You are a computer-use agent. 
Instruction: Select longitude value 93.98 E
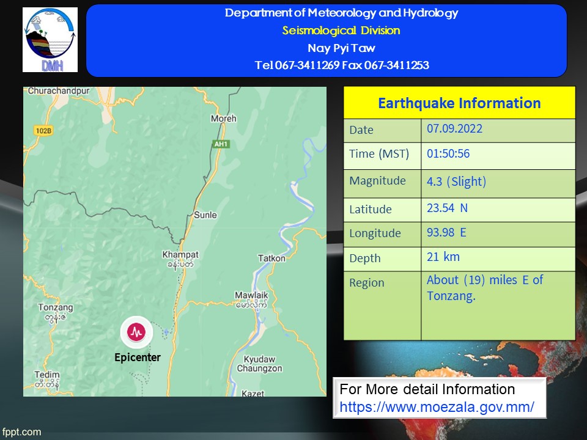tap(446, 232)
